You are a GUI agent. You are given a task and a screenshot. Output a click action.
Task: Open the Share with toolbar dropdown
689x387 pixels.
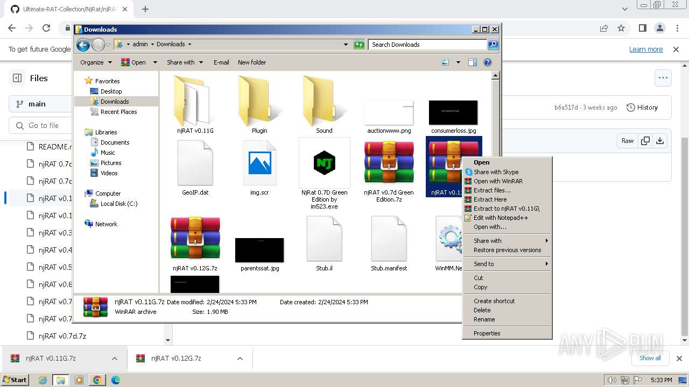click(x=185, y=62)
